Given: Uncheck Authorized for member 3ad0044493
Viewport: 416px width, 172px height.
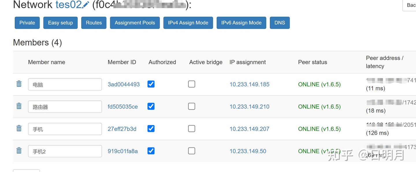Looking at the screenshot, I should pyautogui.click(x=151, y=84).
